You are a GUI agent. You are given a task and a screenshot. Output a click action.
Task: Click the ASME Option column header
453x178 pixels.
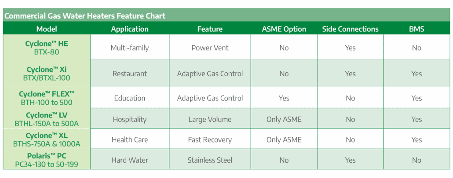284,29
